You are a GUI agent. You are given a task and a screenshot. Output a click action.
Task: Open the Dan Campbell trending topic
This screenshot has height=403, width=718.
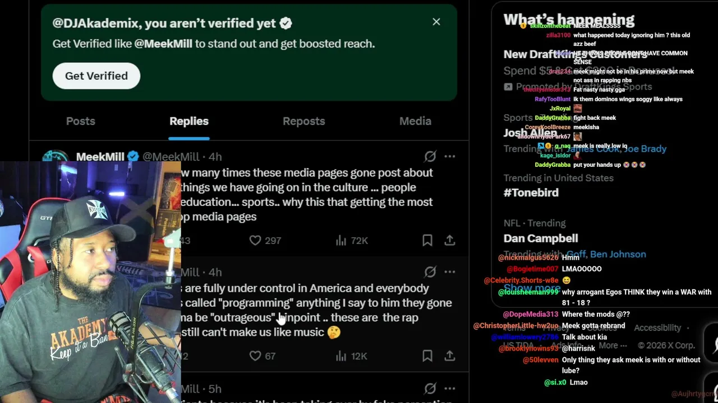[541, 238]
